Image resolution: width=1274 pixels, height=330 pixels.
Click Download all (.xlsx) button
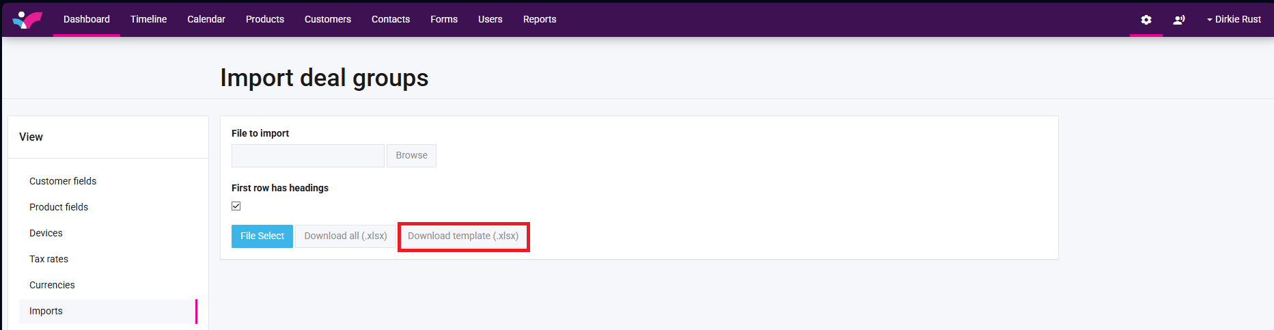click(346, 236)
